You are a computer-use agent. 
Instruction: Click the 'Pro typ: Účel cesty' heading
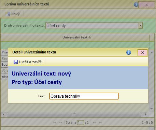[37, 82]
